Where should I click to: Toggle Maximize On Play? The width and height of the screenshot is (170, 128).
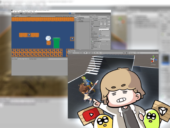click(x=59, y=16)
